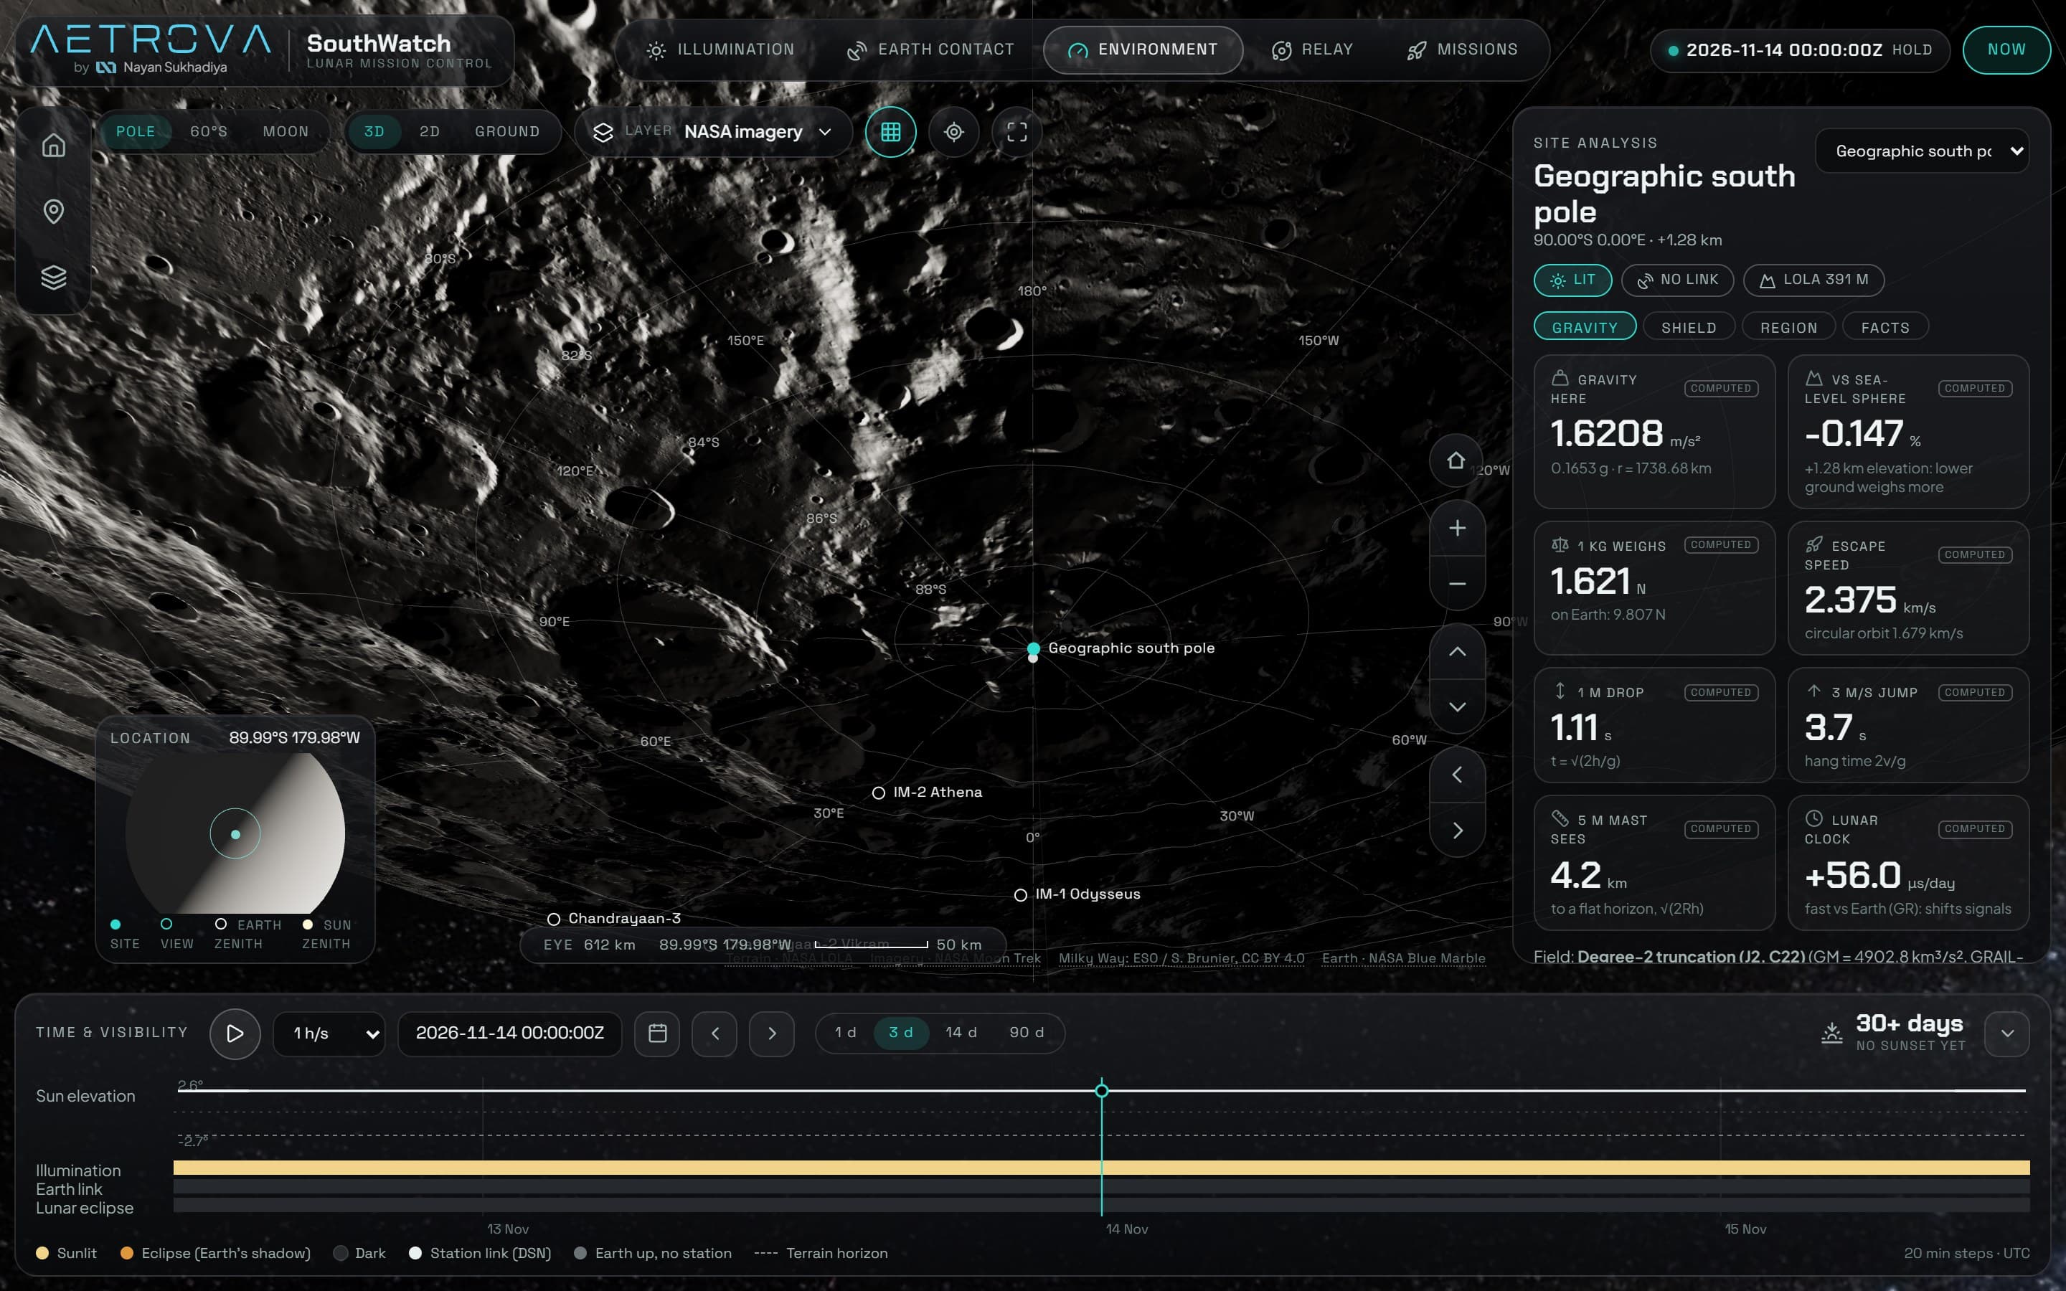Step time forward with next arrow

(x=772, y=1033)
